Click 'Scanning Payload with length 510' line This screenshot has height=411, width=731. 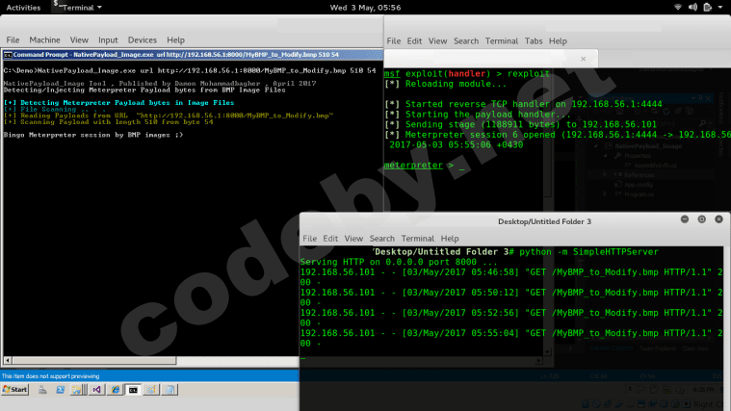tap(108, 122)
